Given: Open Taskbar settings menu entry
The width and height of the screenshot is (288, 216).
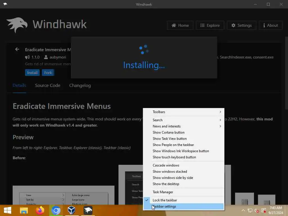Looking at the screenshot, I should 184,206.
